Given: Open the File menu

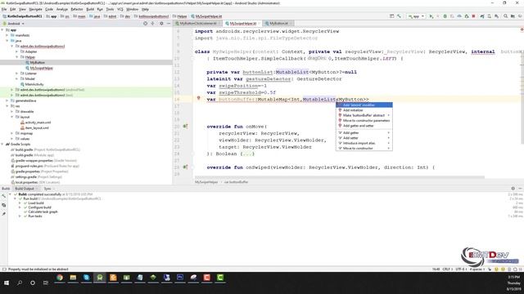Looking at the screenshot, I should [4, 9].
